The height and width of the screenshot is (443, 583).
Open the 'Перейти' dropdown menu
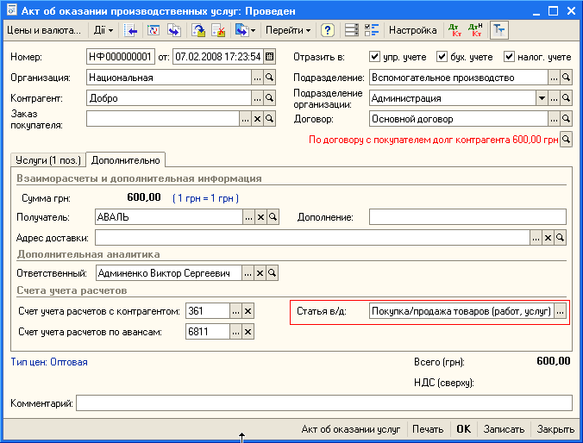pyautogui.click(x=288, y=30)
